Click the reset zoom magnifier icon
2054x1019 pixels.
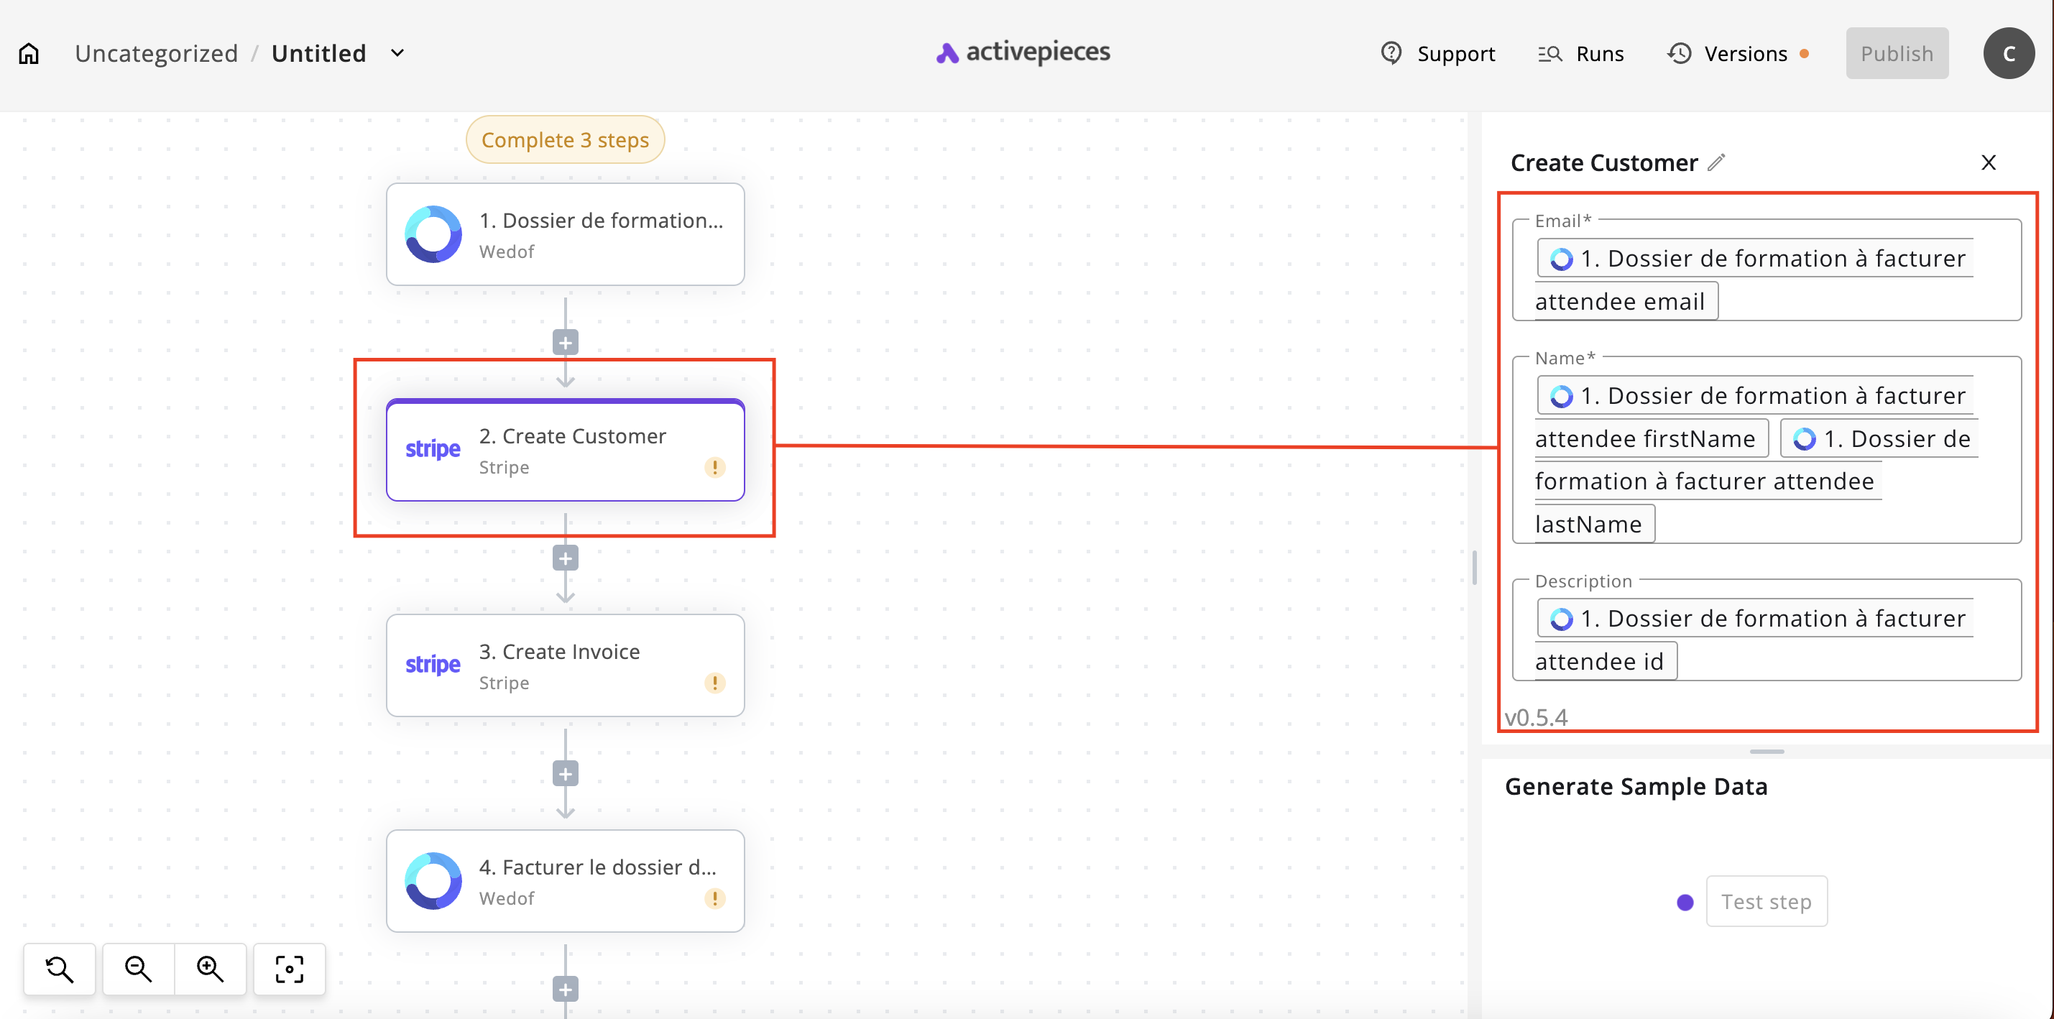[x=60, y=969]
